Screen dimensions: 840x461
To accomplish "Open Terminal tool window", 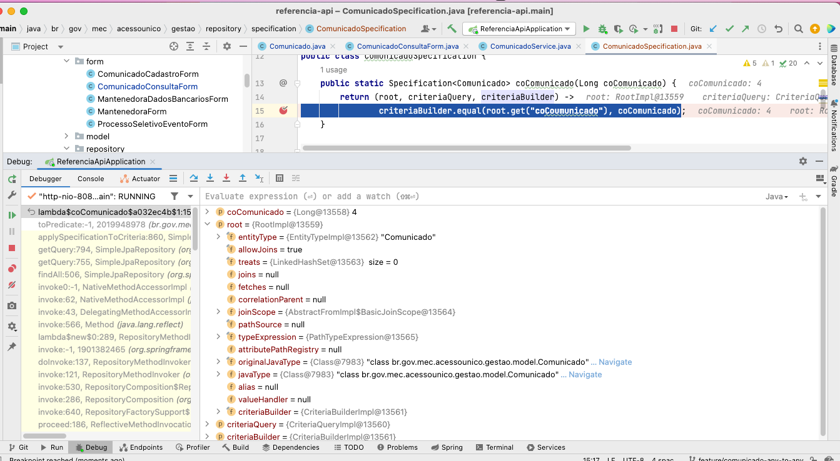I will 494,447.
